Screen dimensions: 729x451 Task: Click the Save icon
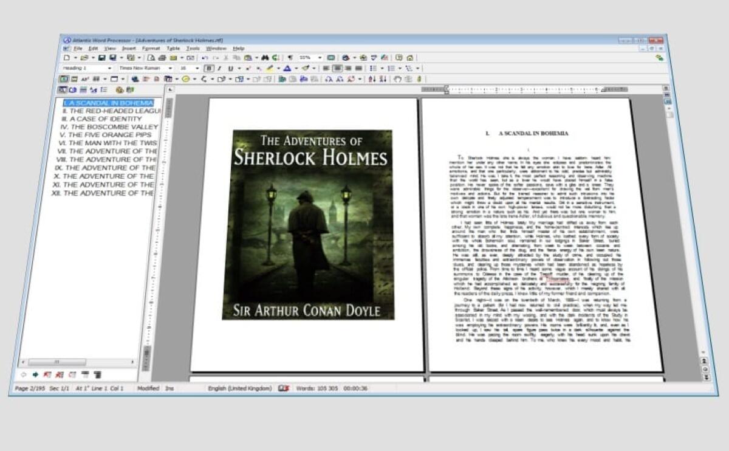coord(100,57)
